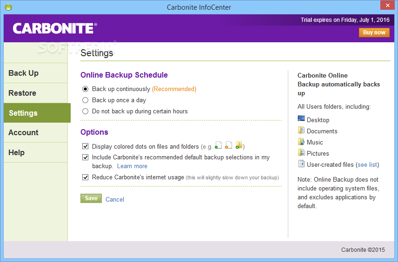Choose Back up once a day
The height and width of the screenshot is (262, 398).
[x=85, y=100]
